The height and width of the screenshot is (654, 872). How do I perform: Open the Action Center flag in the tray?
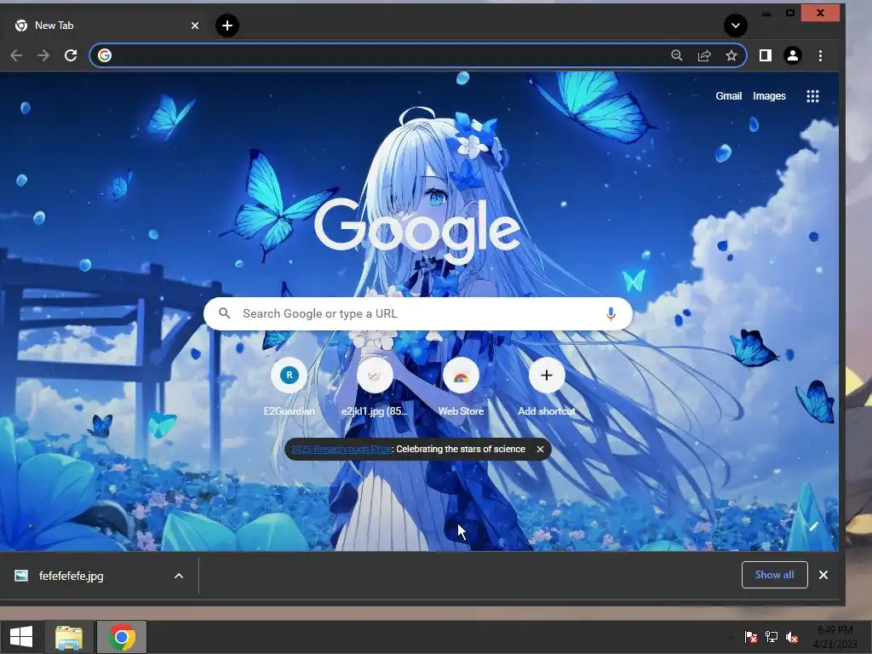tap(751, 637)
